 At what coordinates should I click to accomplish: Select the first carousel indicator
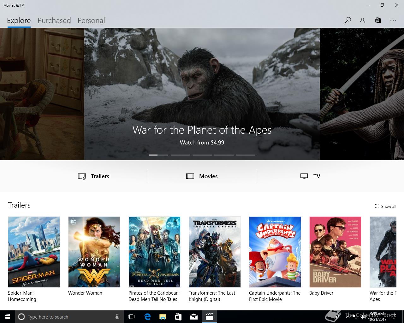click(158, 155)
